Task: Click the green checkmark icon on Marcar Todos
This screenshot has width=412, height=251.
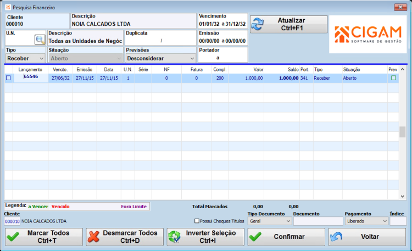Action: 13,237
